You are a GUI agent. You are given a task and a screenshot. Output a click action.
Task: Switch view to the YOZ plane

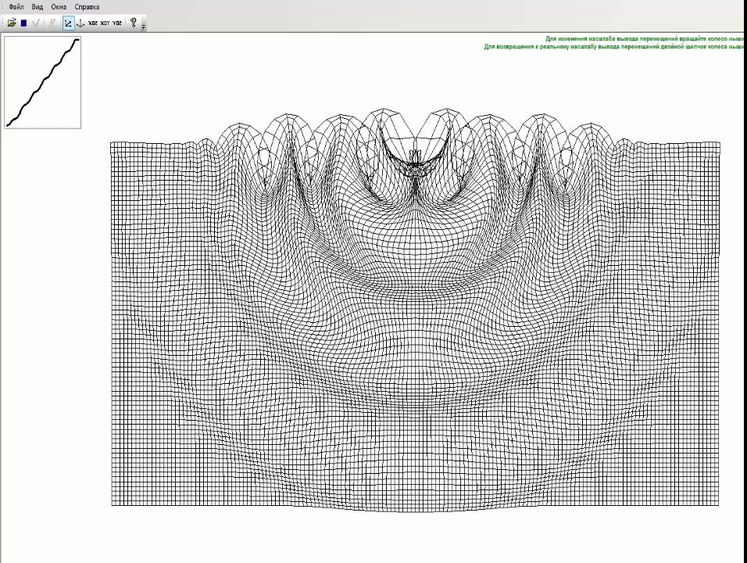[x=117, y=23]
